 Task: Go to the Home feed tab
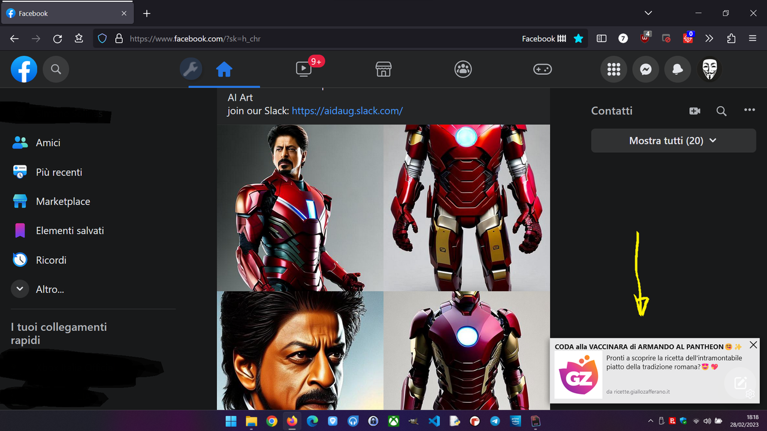(224, 70)
